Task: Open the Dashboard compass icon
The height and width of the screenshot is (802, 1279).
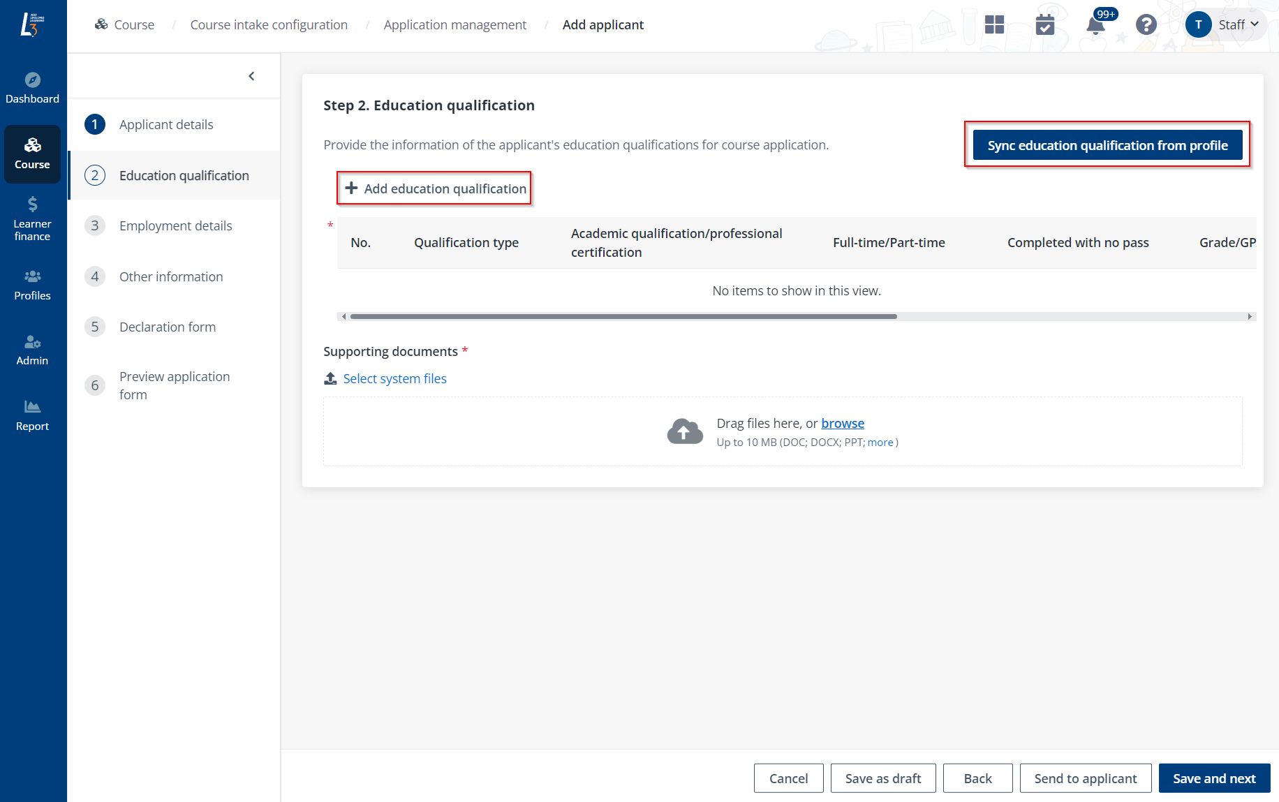Action: 32,80
